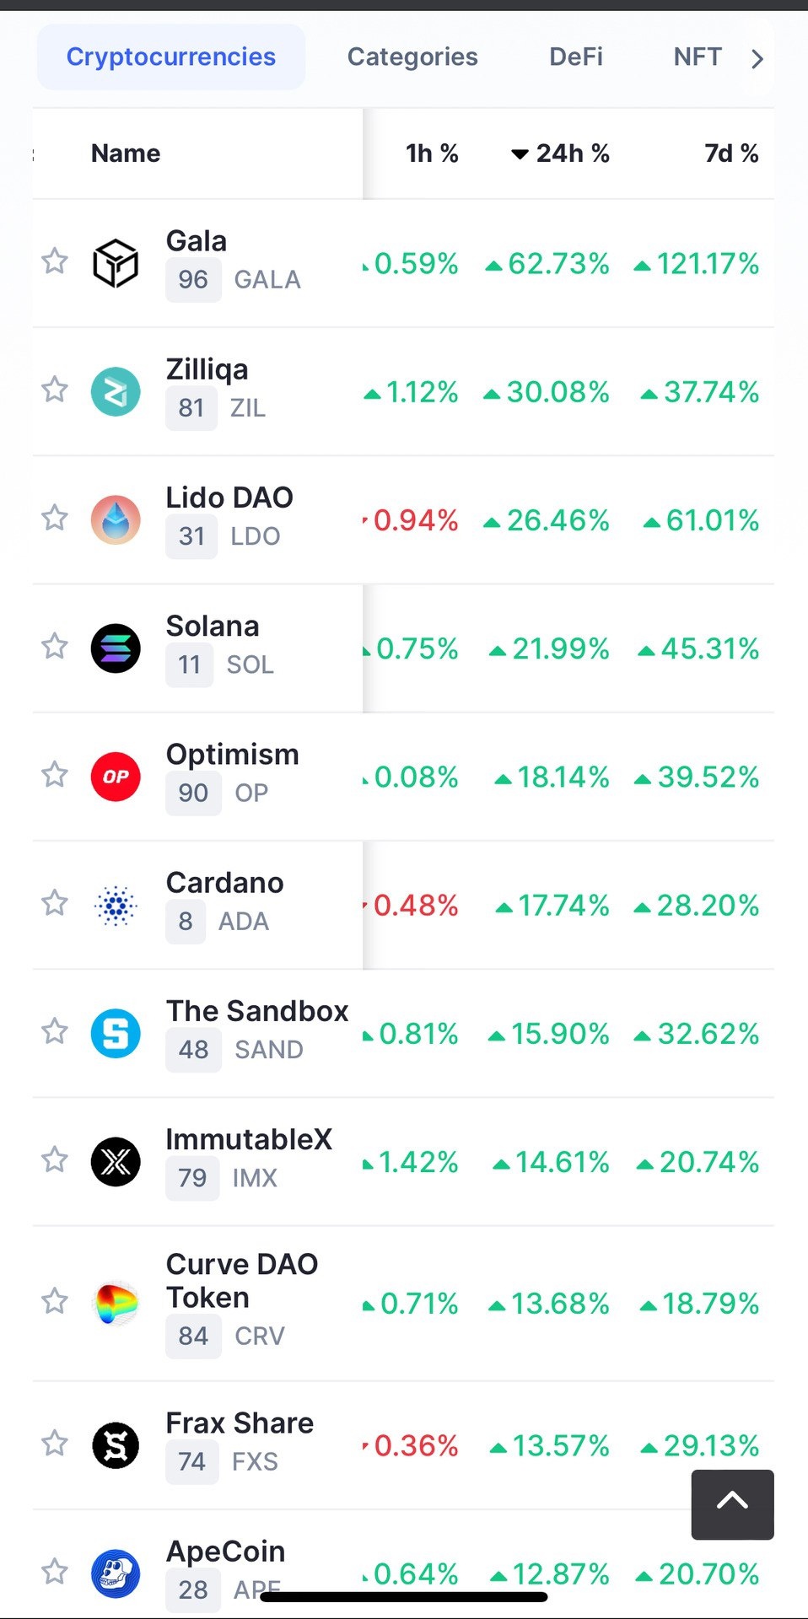Screen dimensions: 808x1619
Task: Sort by the 7d % column
Action: [731, 153]
